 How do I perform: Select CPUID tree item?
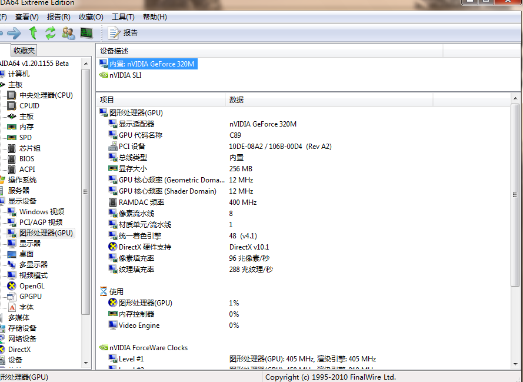pos(29,106)
